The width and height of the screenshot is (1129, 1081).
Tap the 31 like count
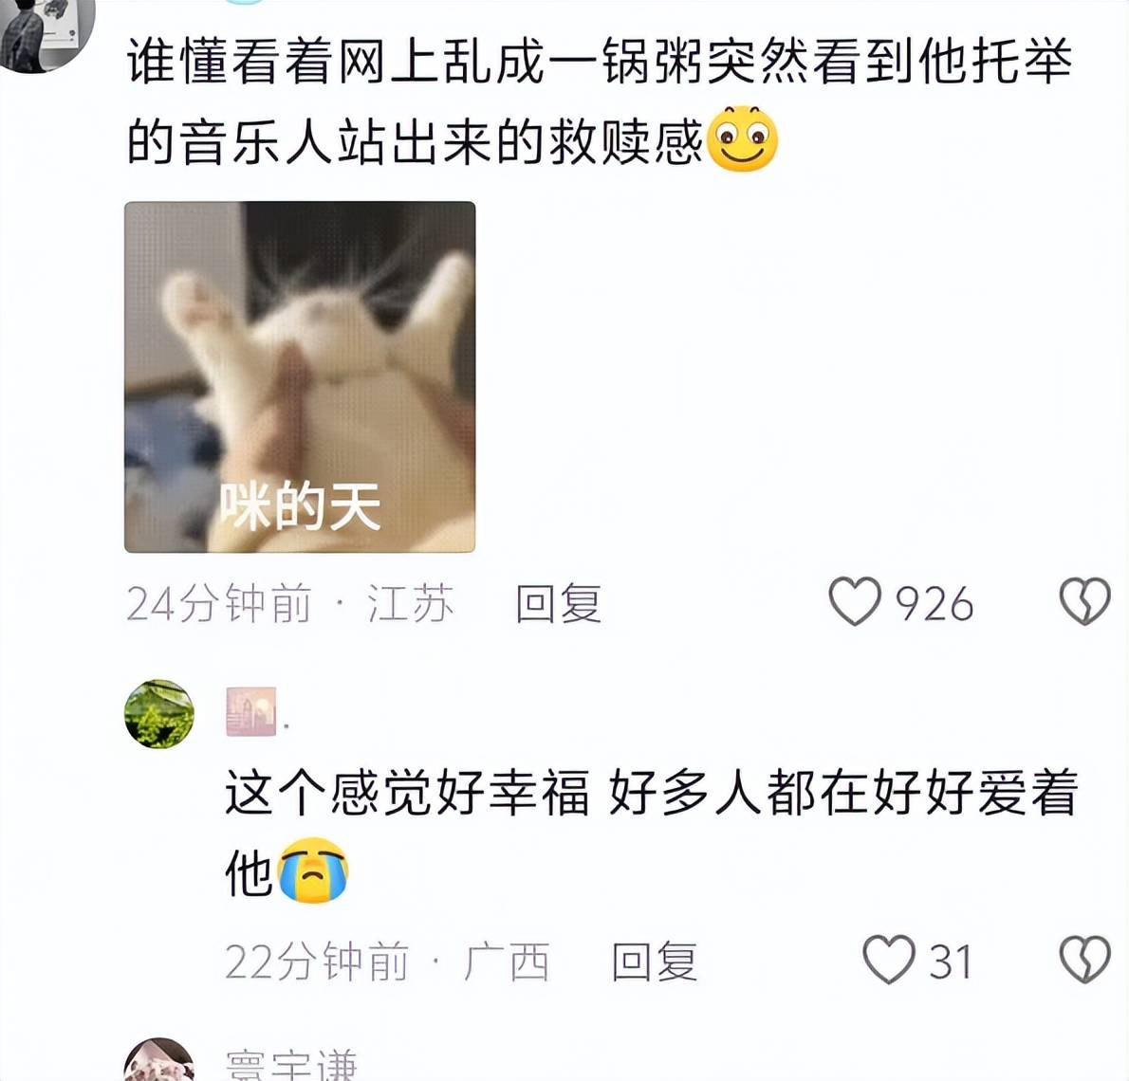pos(951,961)
